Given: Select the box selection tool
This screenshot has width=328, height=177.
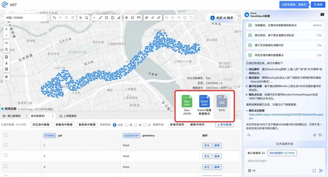Looking at the screenshot, I should pos(87,18).
